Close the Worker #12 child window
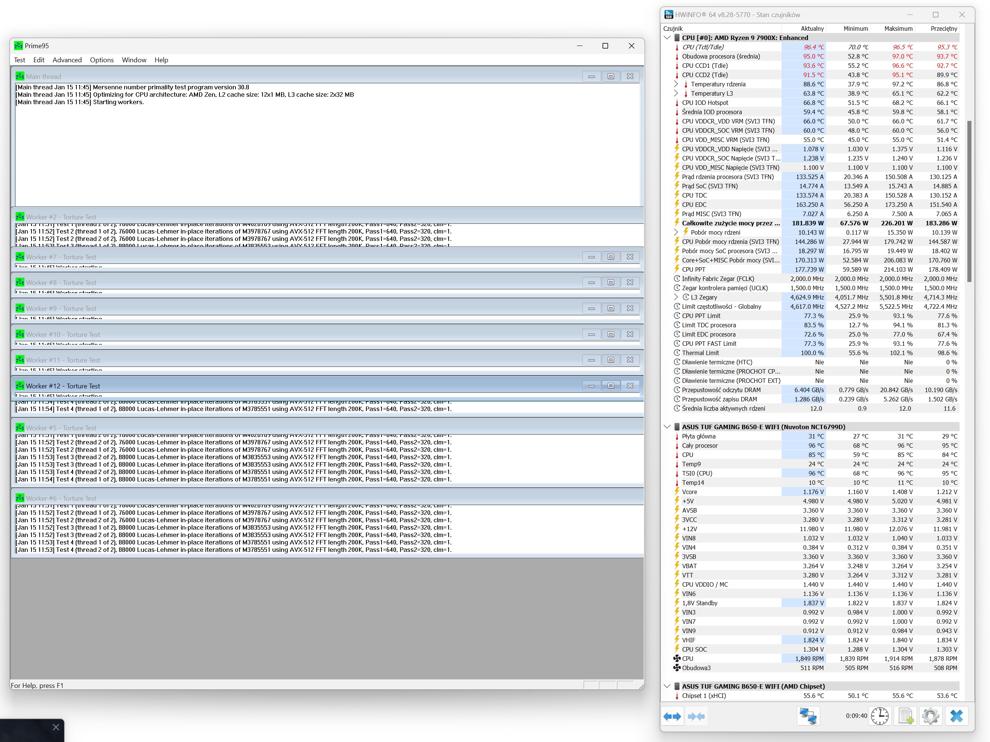990x742 pixels. pyautogui.click(x=630, y=386)
